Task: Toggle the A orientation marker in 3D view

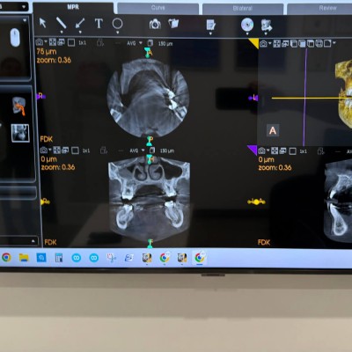Action: [273, 130]
